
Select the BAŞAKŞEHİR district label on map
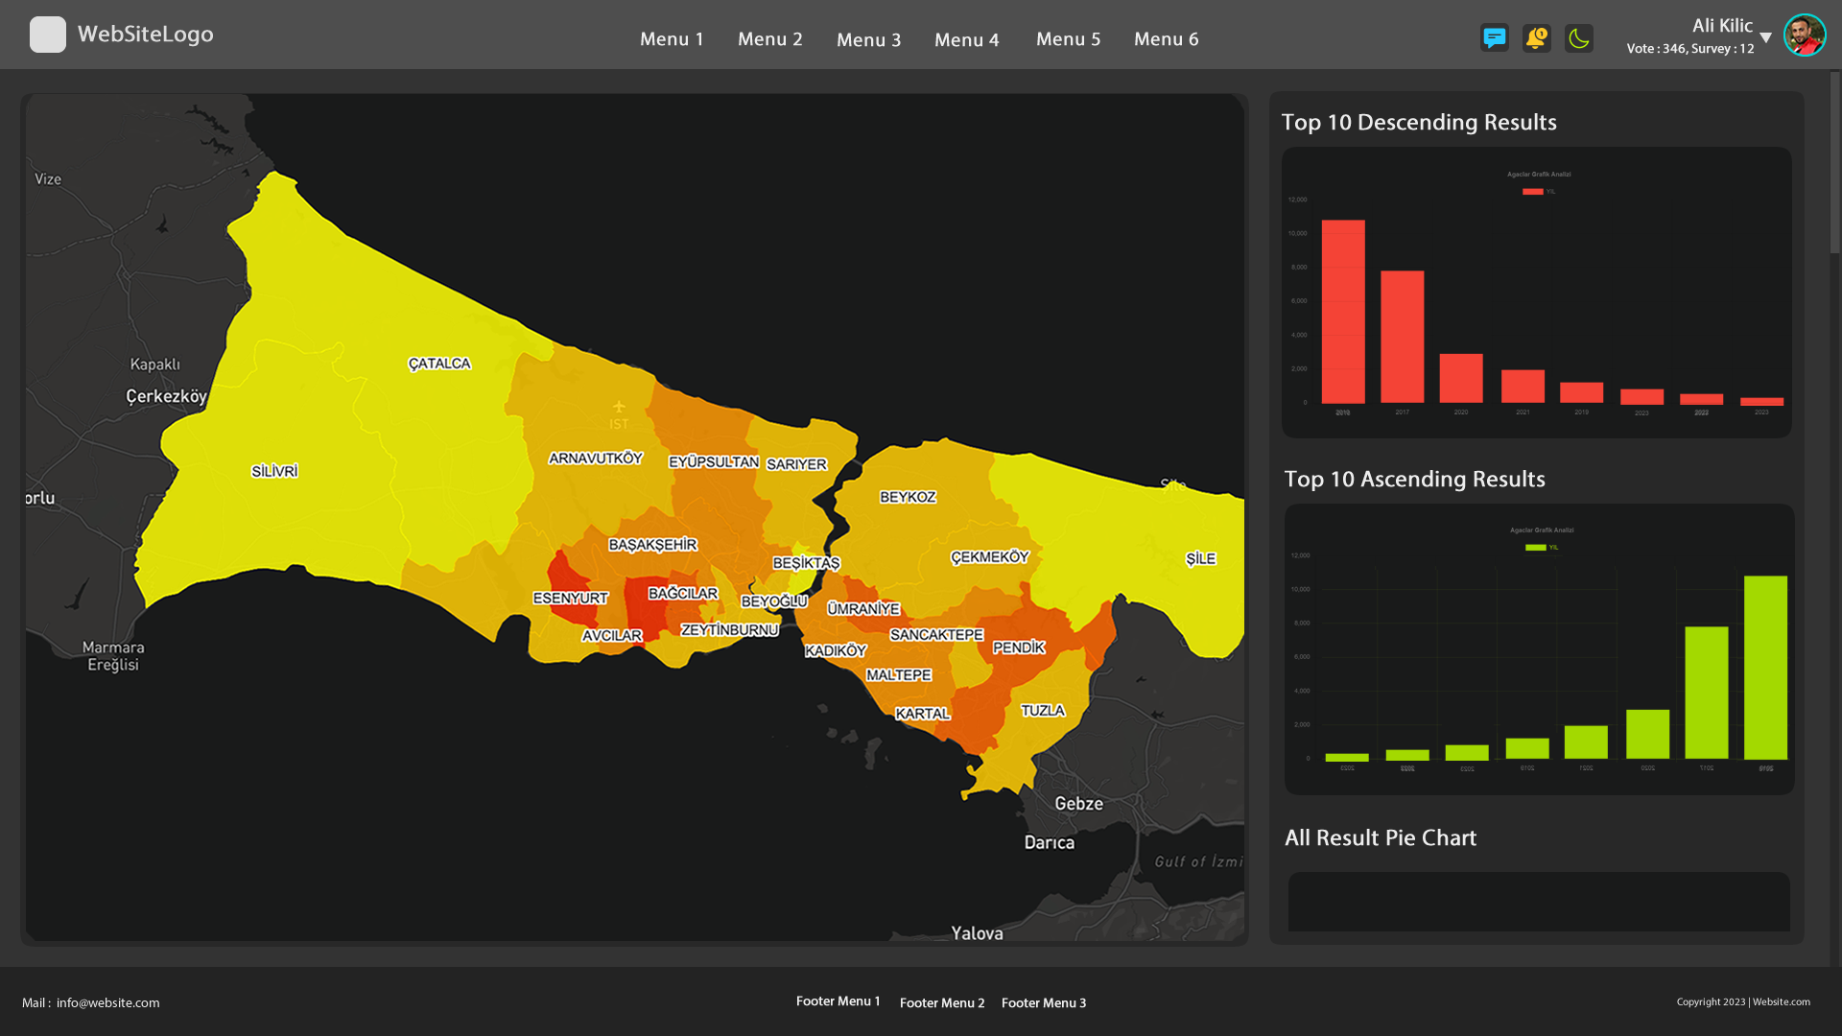click(x=653, y=545)
